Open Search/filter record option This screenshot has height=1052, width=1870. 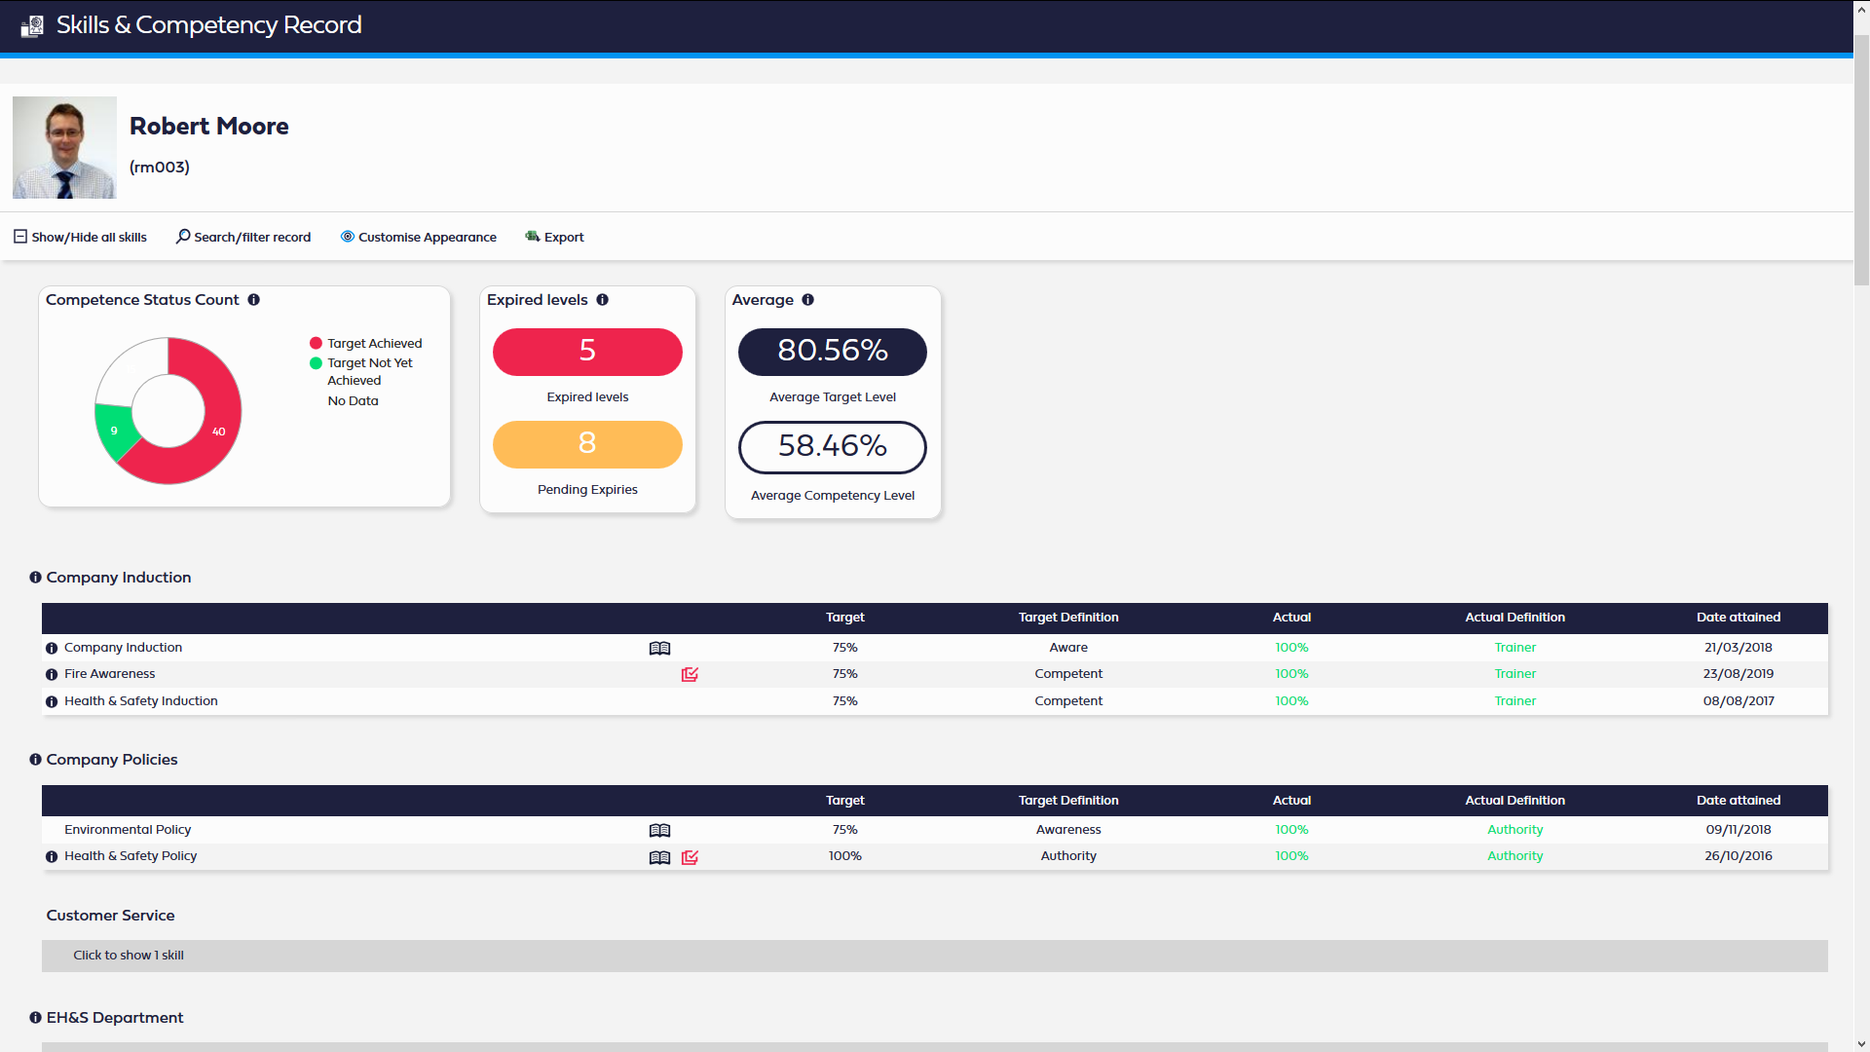coord(243,237)
